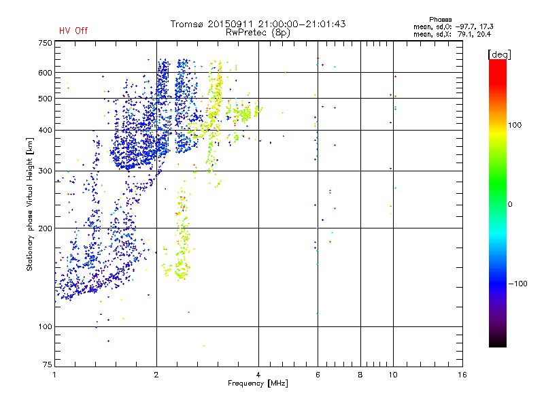Pick the blue zone near colorbar -100
The image size is (544, 408).
pyautogui.click(x=498, y=283)
